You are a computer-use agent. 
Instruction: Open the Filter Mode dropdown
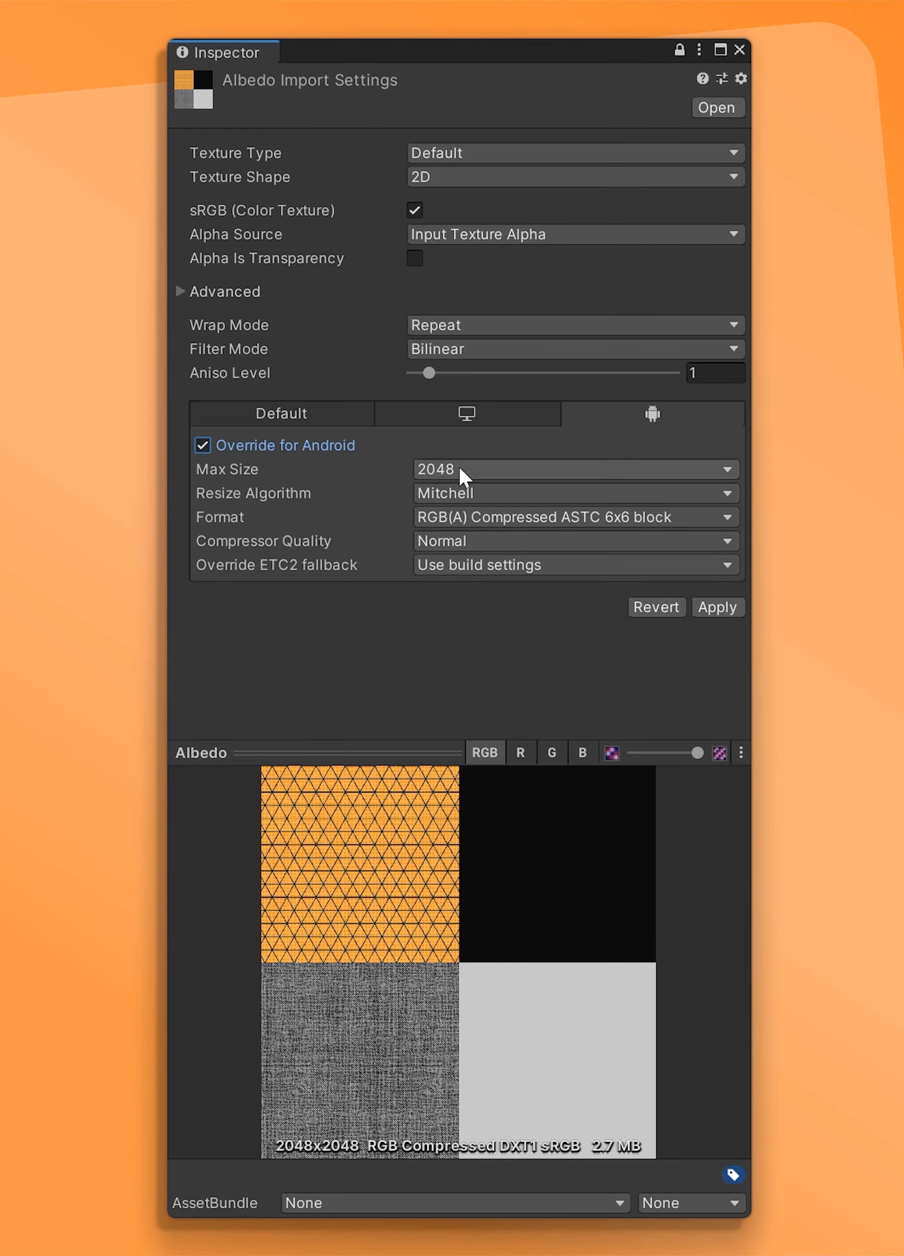[x=575, y=349]
